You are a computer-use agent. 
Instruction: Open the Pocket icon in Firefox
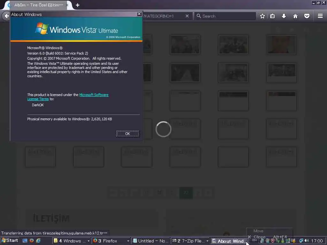coord(307,16)
